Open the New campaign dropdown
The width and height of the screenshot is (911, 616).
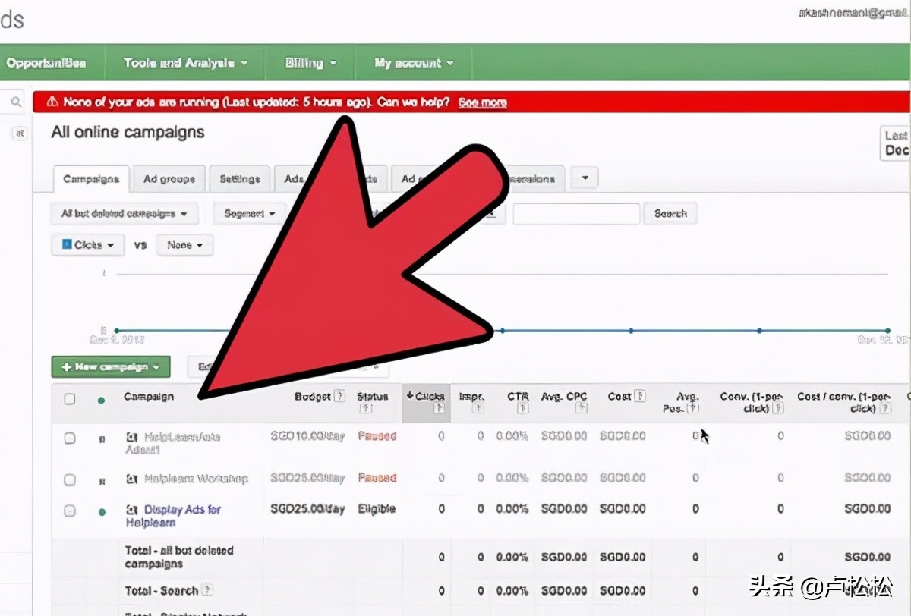tap(111, 367)
